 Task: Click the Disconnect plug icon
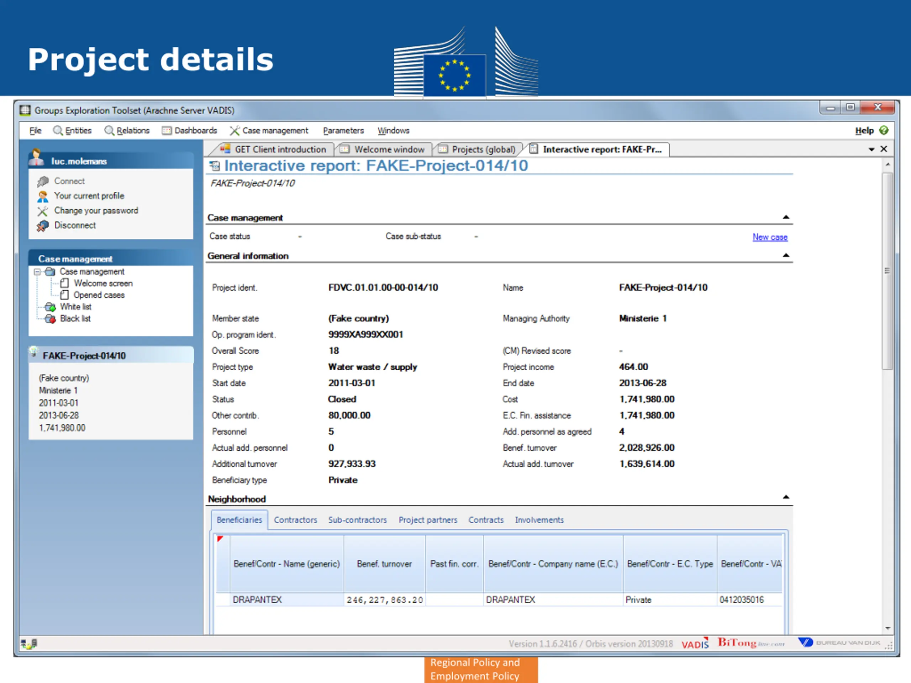point(43,226)
